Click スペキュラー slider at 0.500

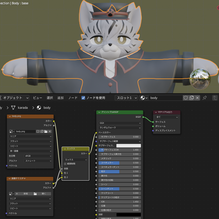point(120,163)
